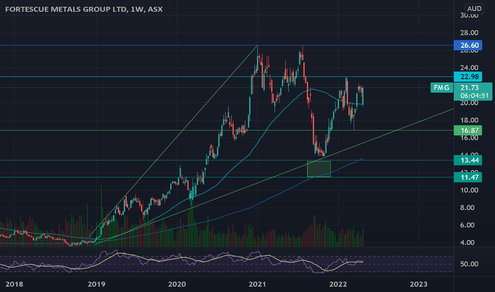Screen dimensions: 495x292
Task: Click the 50.00 RSI scale label
Action: coord(469,264)
